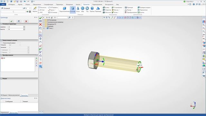
Task: Click the red X in the vertical automenu
Action: point(41,24)
